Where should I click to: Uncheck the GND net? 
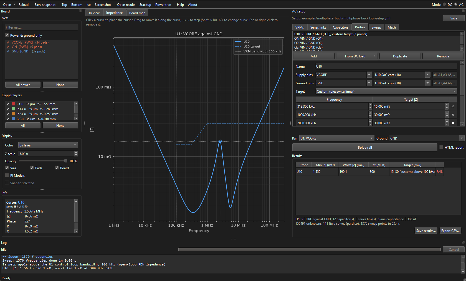tap(8, 51)
